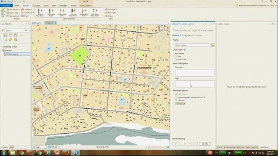Select List By Editing pencil icon

(21, 35)
